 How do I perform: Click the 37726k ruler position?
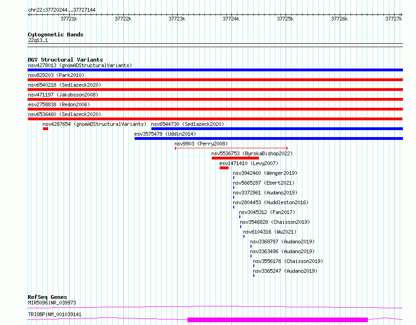(339, 19)
